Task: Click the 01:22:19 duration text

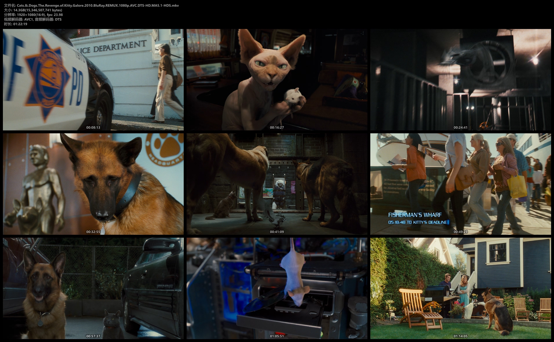Action: [x=16, y=24]
